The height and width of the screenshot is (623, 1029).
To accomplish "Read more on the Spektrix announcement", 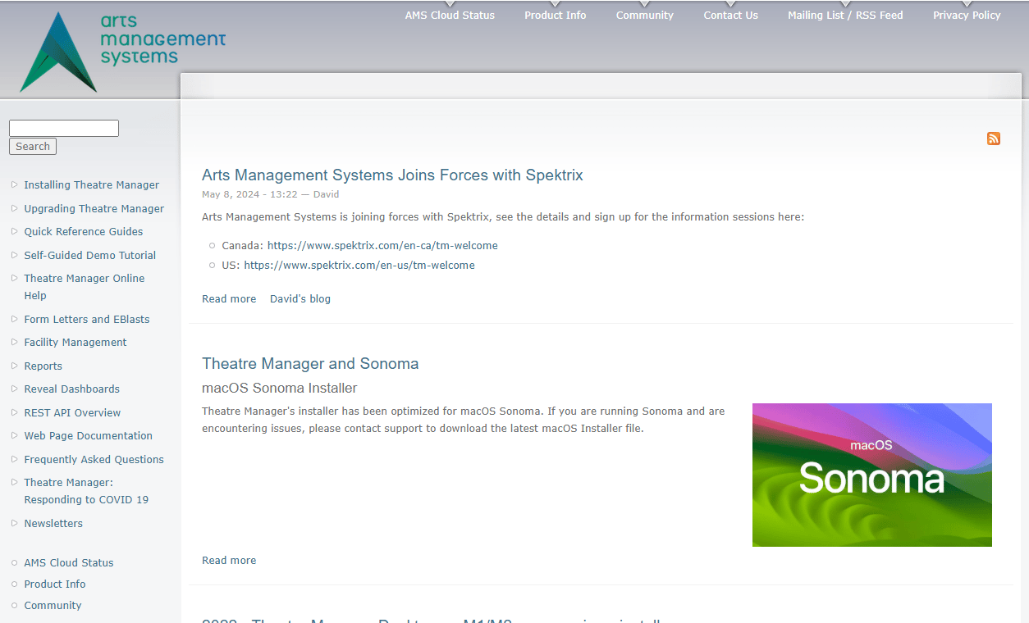I will pos(229,298).
